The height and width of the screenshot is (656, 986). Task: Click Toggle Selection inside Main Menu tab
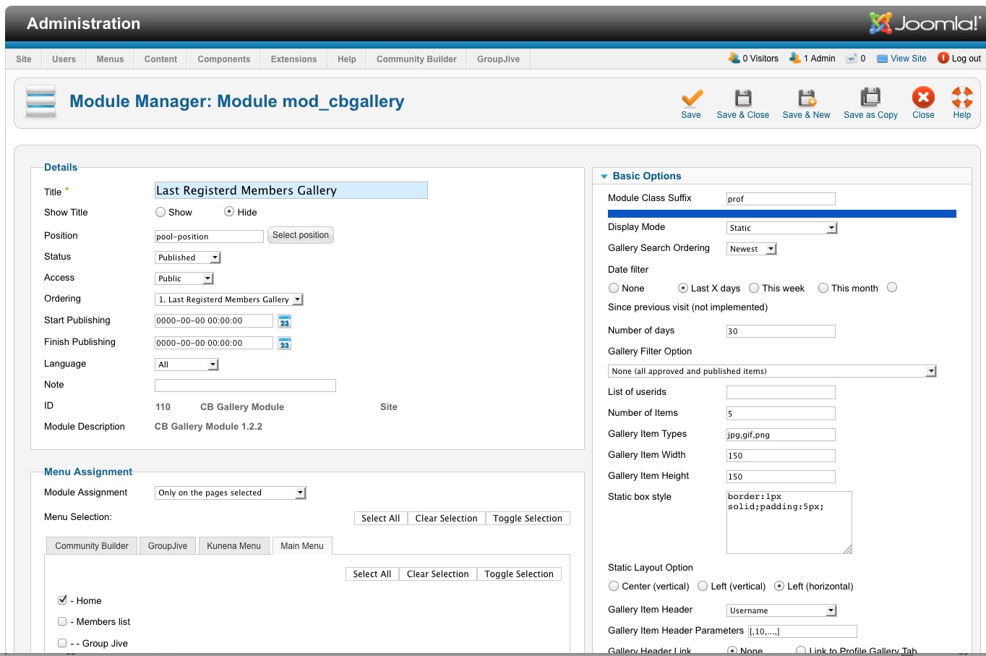[519, 574]
